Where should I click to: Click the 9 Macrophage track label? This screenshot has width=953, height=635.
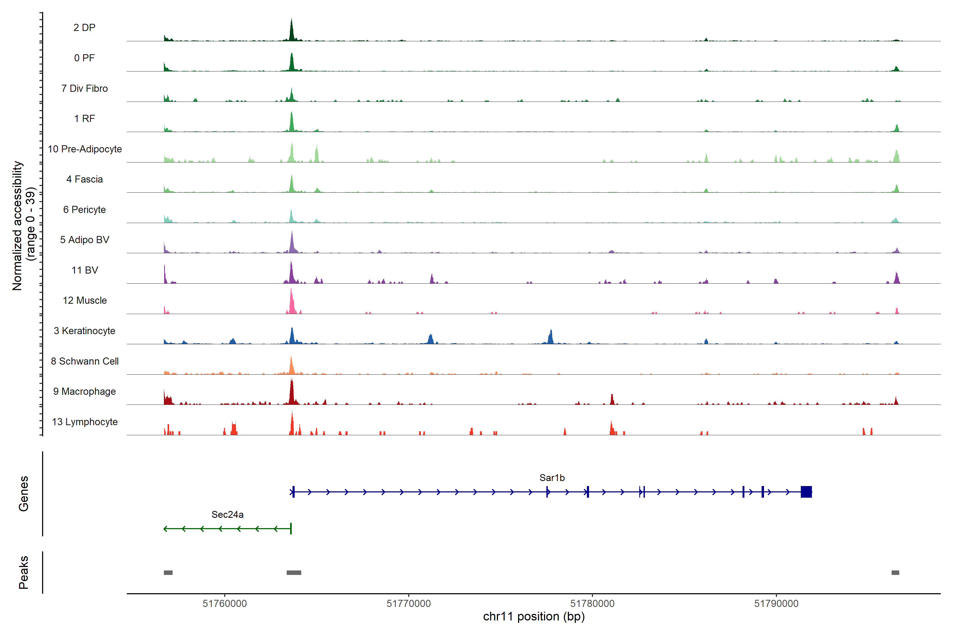pyautogui.click(x=84, y=391)
